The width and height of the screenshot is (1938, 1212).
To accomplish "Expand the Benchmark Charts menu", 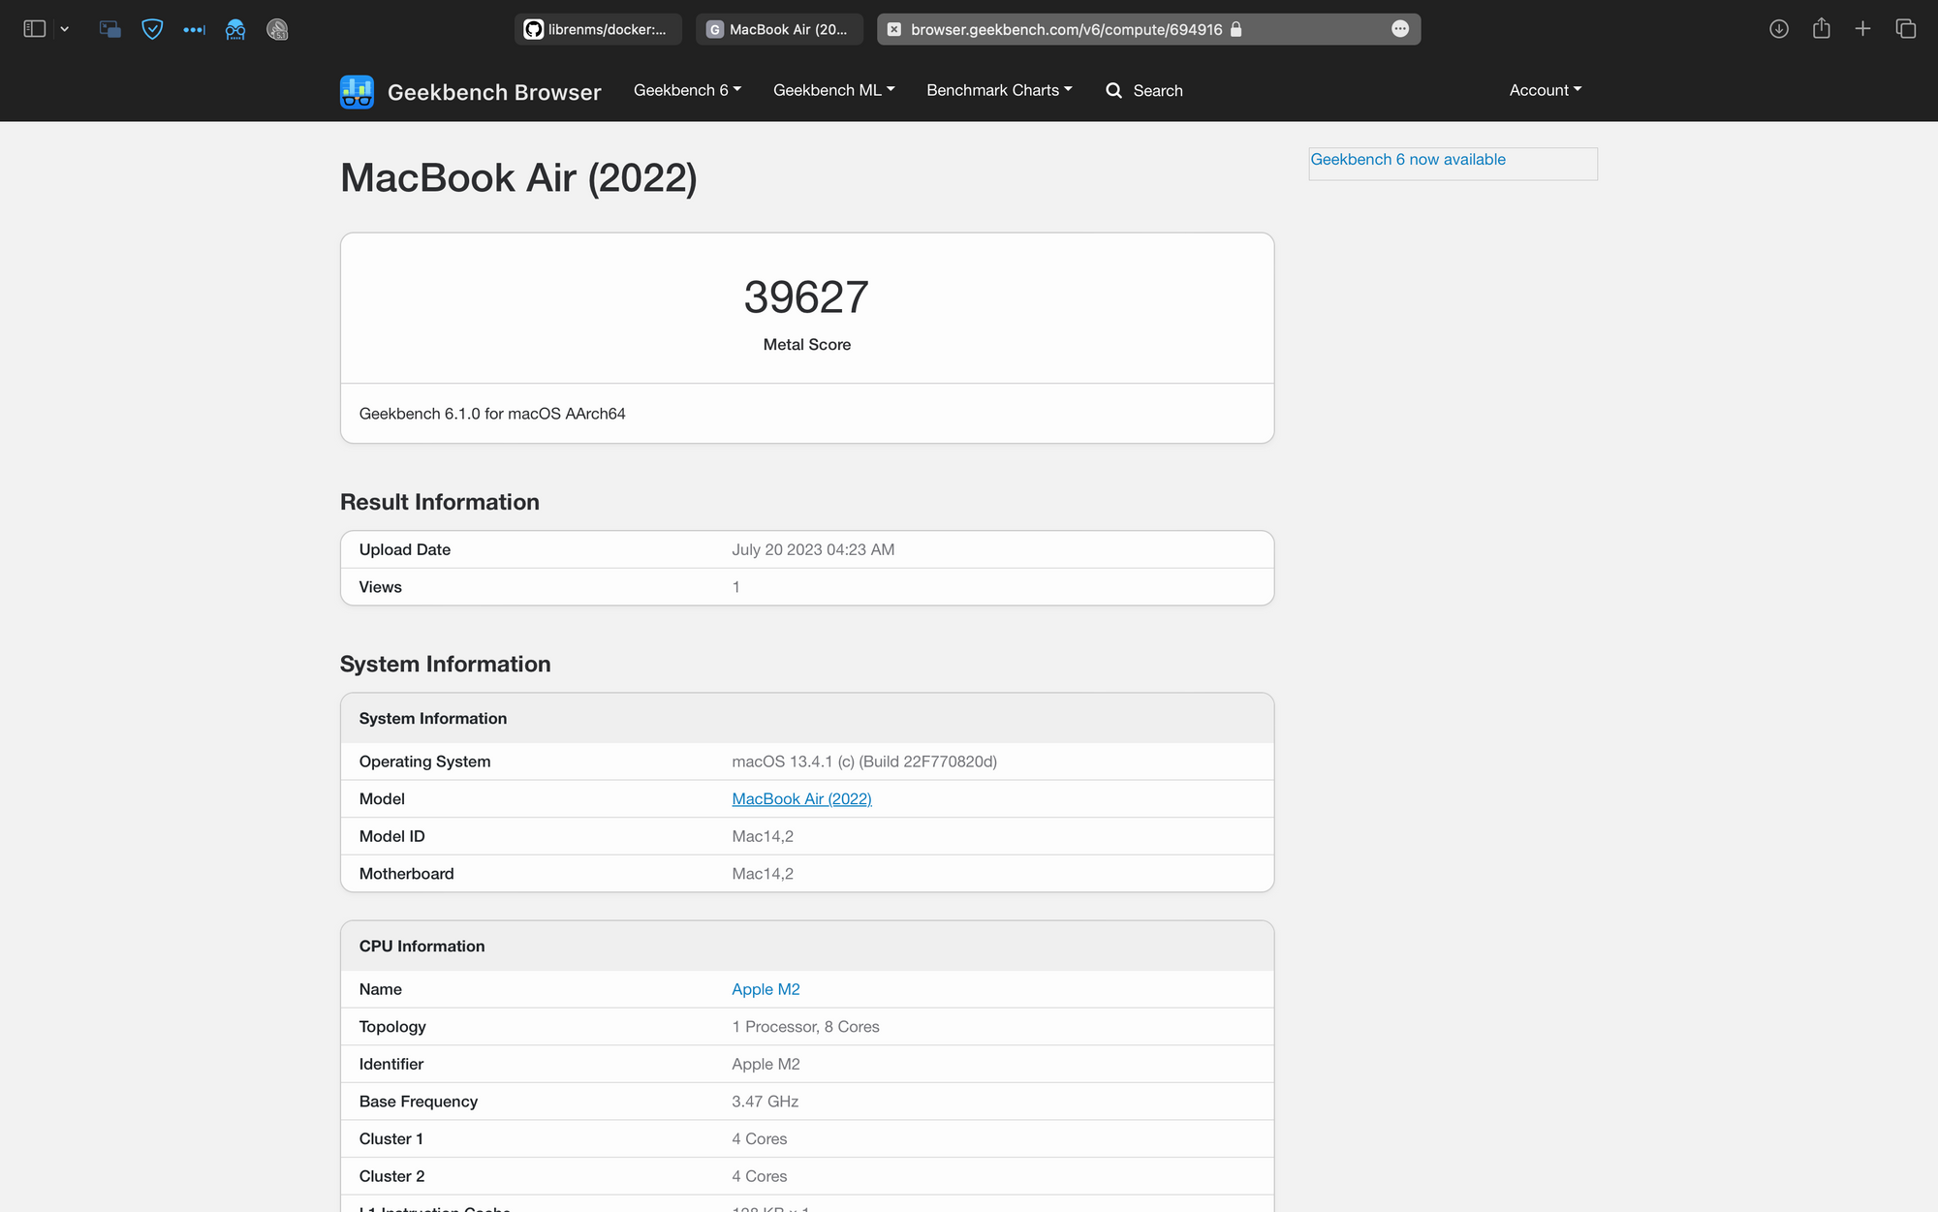I will [x=999, y=90].
